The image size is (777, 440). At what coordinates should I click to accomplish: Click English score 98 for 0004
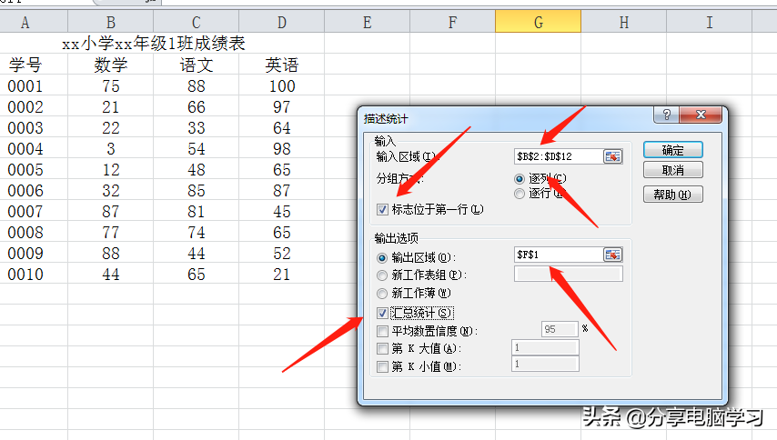[281, 149]
